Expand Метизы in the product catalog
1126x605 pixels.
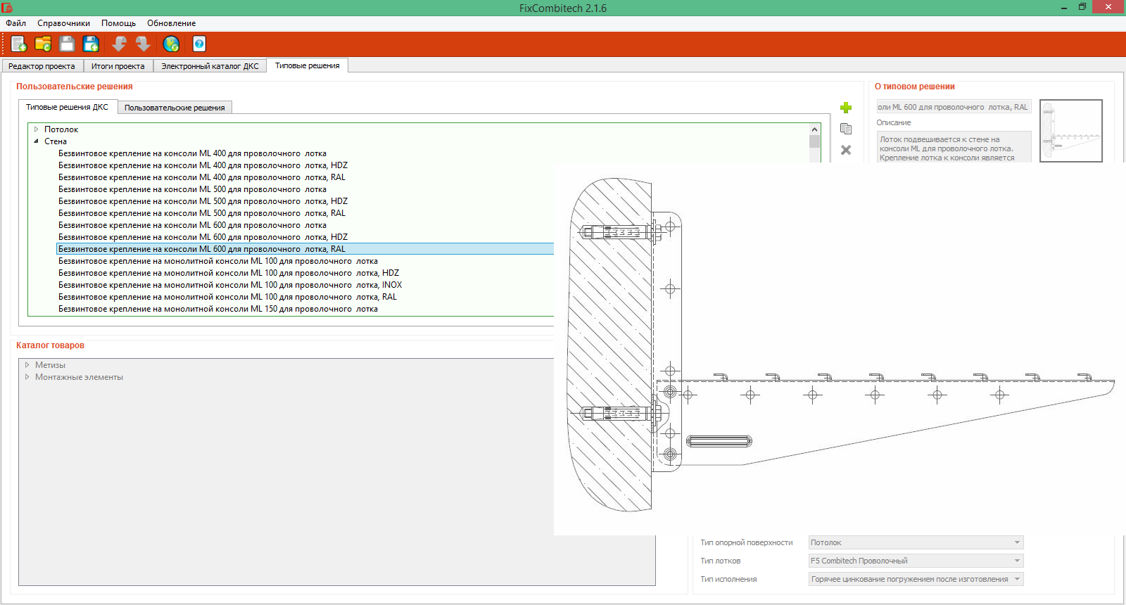tap(27, 365)
